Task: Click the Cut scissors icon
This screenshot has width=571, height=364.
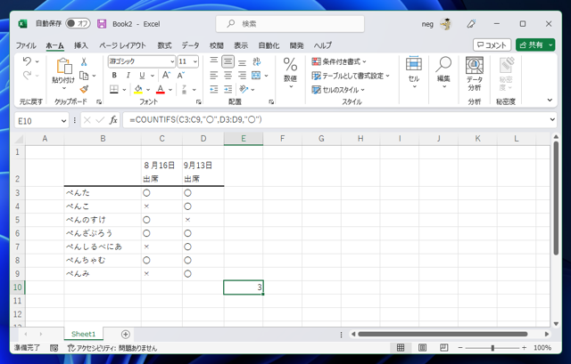Action: (x=84, y=61)
